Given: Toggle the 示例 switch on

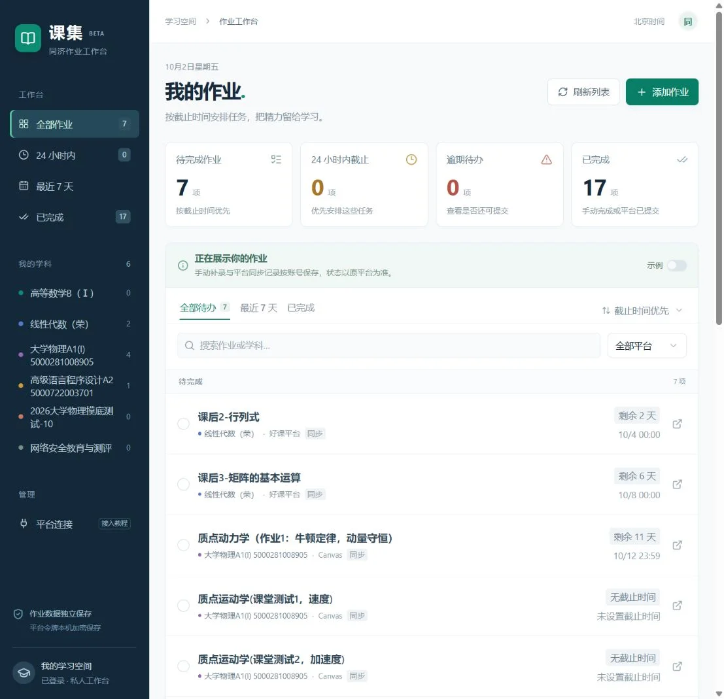Looking at the screenshot, I should [x=676, y=265].
